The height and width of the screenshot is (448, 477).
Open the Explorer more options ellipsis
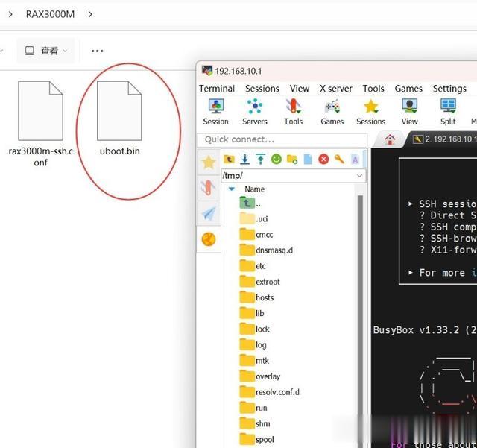pyautogui.click(x=97, y=51)
